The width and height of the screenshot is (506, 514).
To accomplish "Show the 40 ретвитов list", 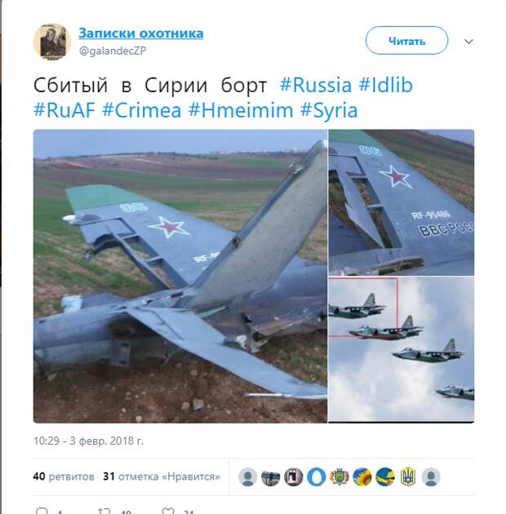I will tap(64, 476).
